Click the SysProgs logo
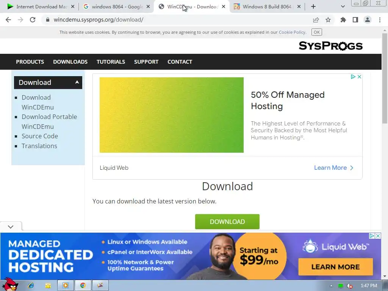Viewport: 388px width, 291px height. (330, 46)
